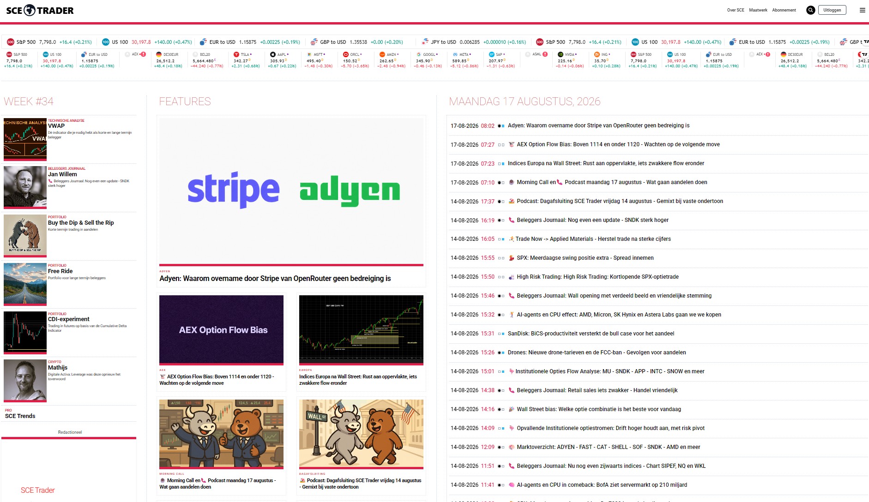Click the red alert icon next to ASML
The image size is (869, 502).
click(545, 54)
